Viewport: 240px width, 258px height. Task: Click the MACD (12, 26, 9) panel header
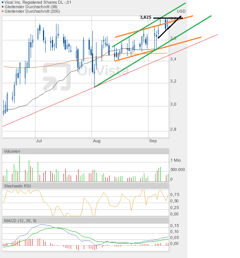click(20, 221)
